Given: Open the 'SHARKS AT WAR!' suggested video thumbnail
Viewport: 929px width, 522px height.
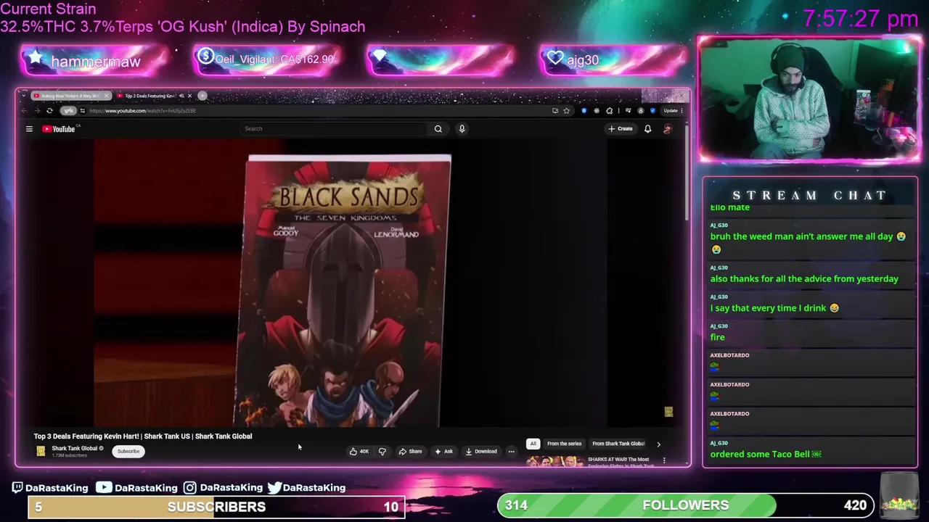Looking at the screenshot, I should (554, 461).
